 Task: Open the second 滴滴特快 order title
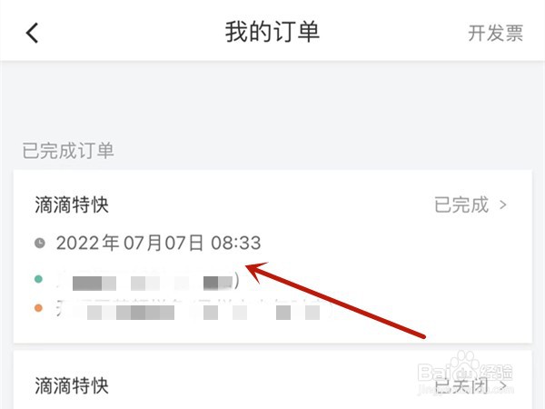tap(72, 385)
